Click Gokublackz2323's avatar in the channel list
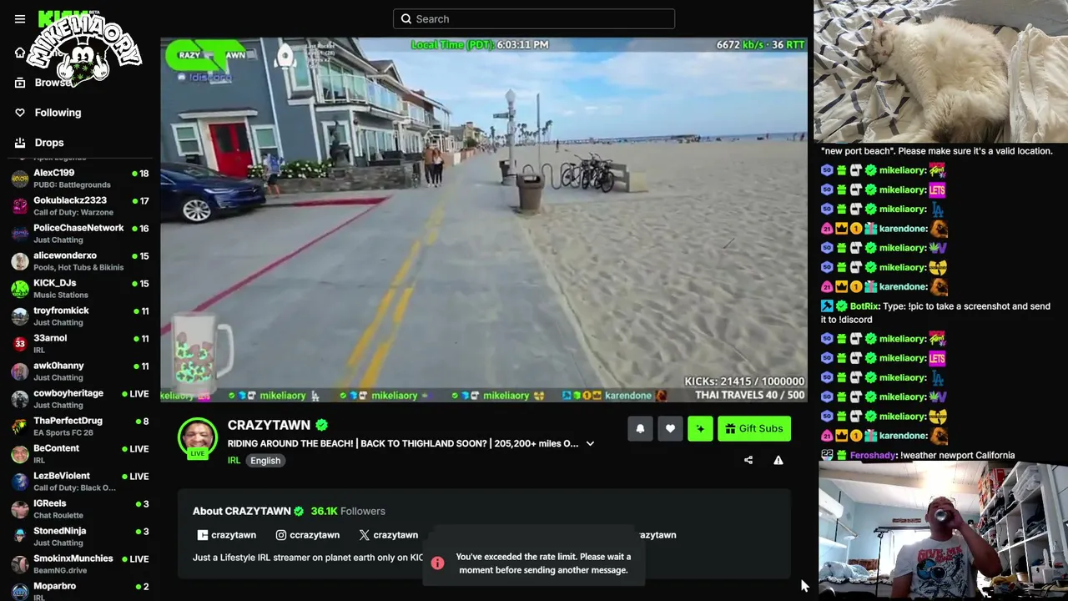The width and height of the screenshot is (1068, 601). click(20, 206)
